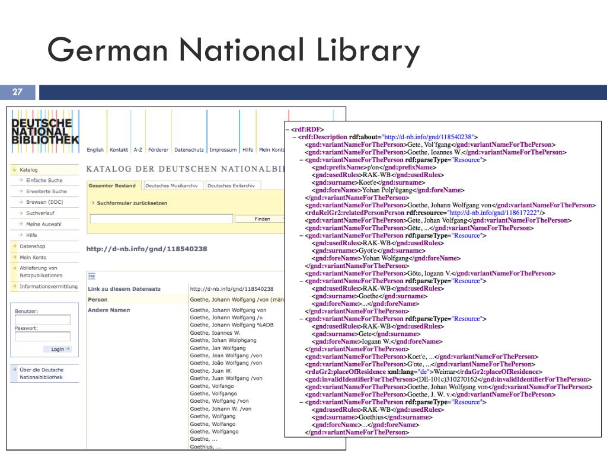The height and width of the screenshot is (455, 607).
Task: Click the bold http://d-nb.info/gnd/118540238 heading
Action: click(x=147, y=249)
